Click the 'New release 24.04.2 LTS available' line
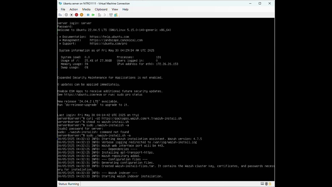This screenshot has width=332, height=187. 88,102
